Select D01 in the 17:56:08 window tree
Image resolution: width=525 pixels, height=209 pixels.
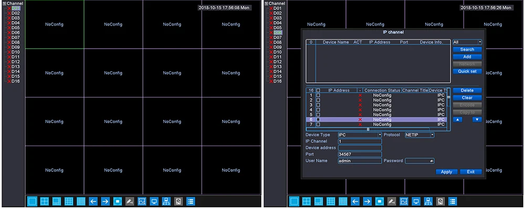pyautogui.click(x=16, y=8)
